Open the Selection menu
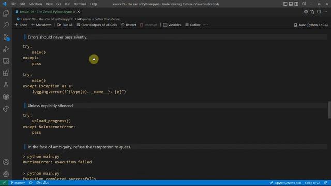This screenshot has width=331, height=186. coord(35,4)
